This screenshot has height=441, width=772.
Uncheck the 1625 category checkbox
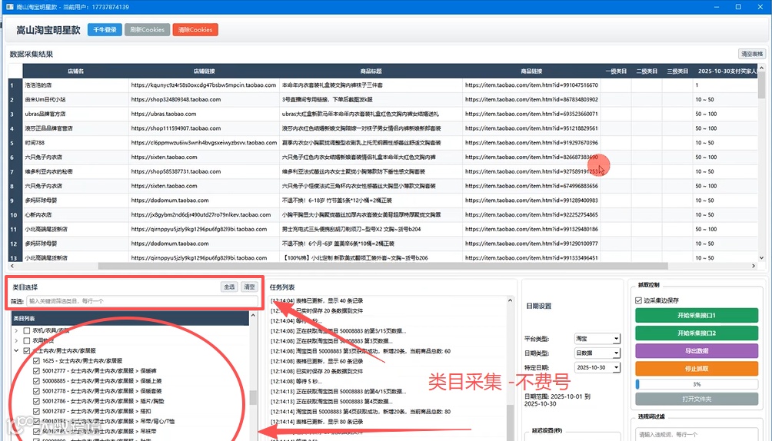(x=36, y=361)
